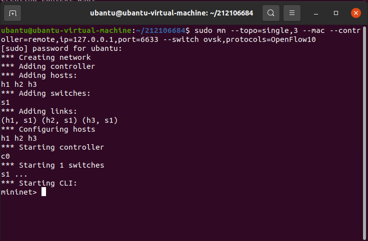The image size is (368, 241).
Task: Open a new terminal tab
Action: (12, 12)
